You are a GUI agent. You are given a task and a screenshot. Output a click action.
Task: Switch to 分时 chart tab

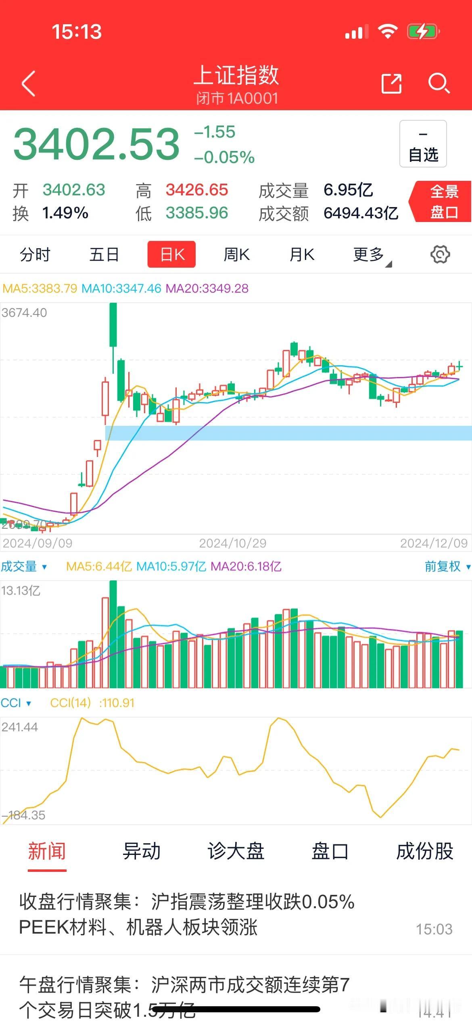pyautogui.click(x=35, y=255)
